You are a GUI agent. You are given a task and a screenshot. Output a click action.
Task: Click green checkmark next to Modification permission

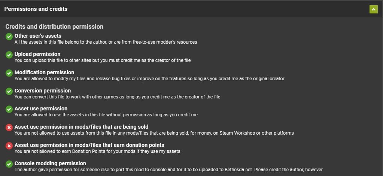click(9, 73)
